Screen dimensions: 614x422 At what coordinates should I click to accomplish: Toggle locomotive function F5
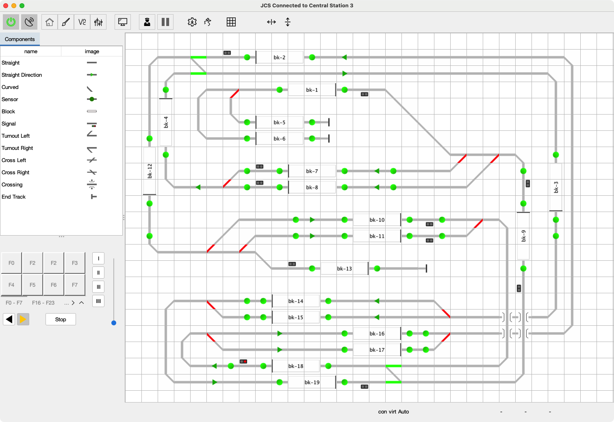(33, 285)
